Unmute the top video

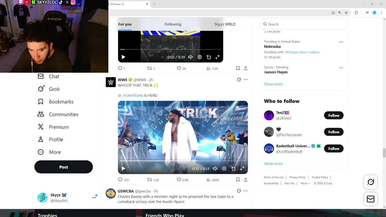coord(191,57)
